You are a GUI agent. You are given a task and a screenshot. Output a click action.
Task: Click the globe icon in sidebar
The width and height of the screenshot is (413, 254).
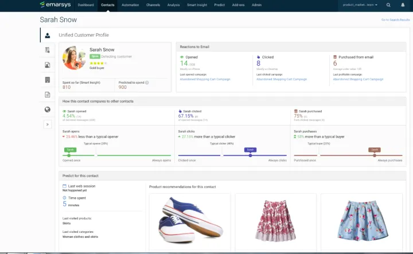(48, 110)
